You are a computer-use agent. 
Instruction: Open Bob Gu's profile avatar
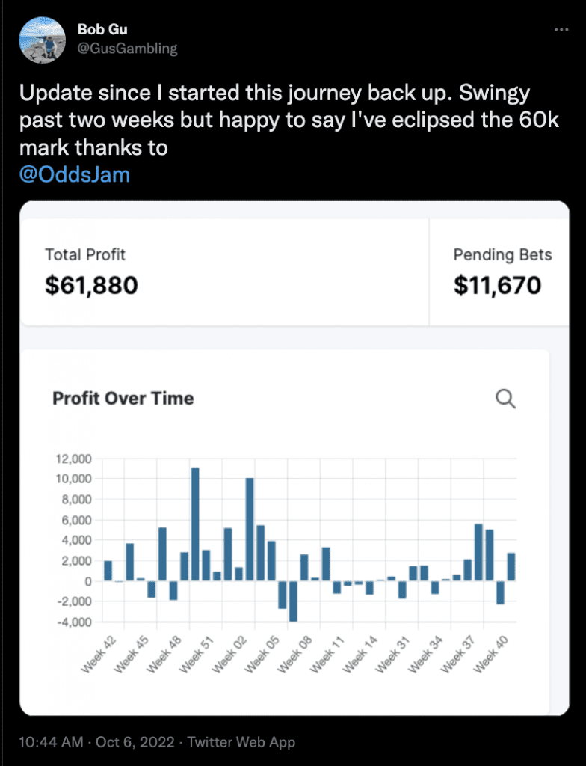42,40
